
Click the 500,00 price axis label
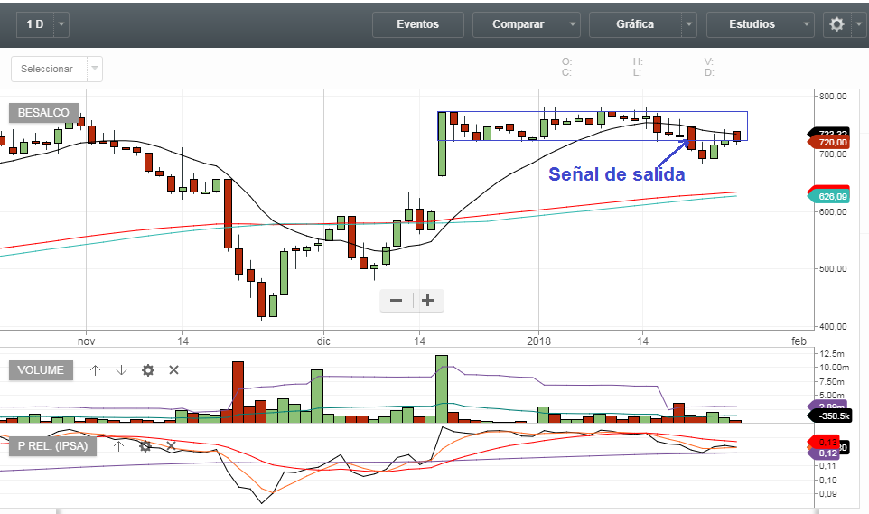[x=833, y=269]
